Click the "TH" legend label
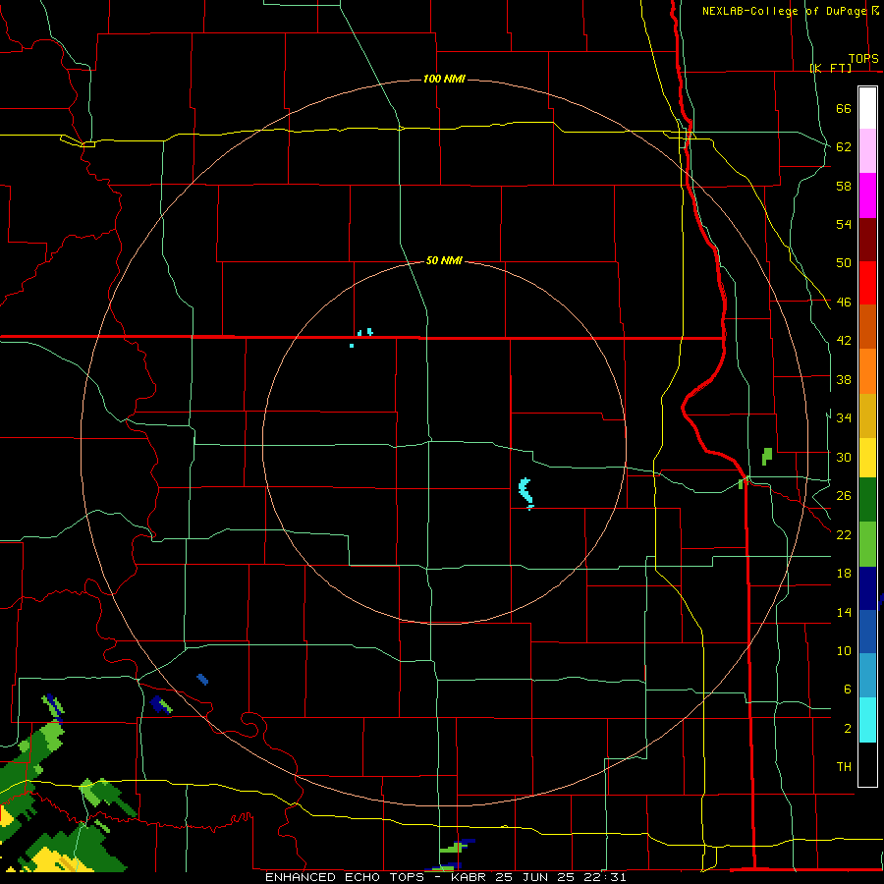Viewport: 884px width, 884px height. (844, 767)
